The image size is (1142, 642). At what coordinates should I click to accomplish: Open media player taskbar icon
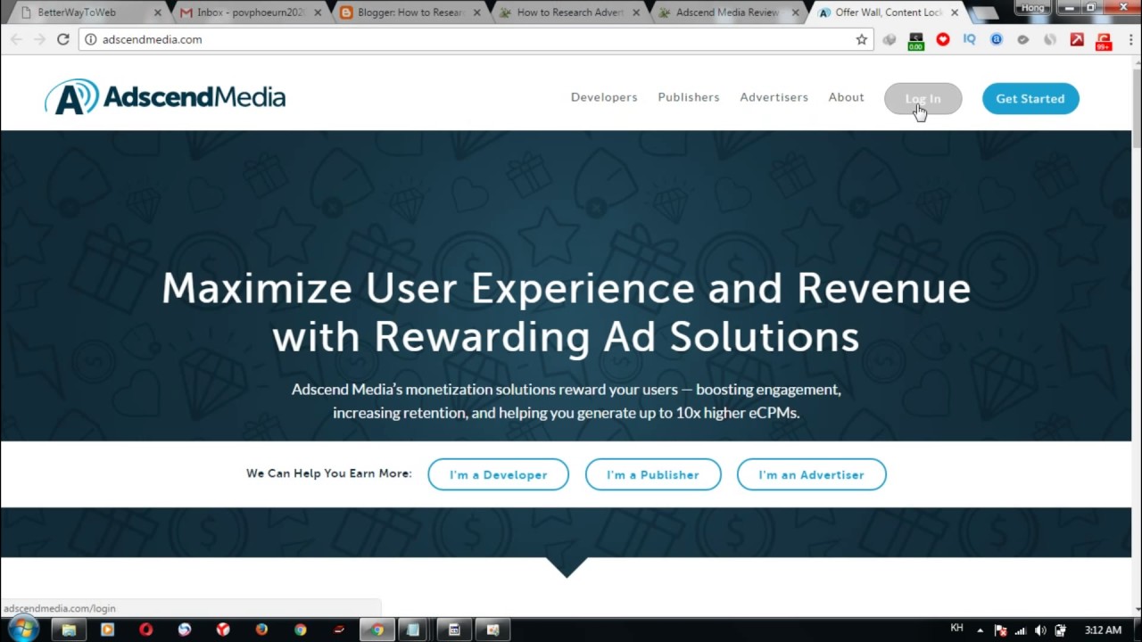pos(107,630)
